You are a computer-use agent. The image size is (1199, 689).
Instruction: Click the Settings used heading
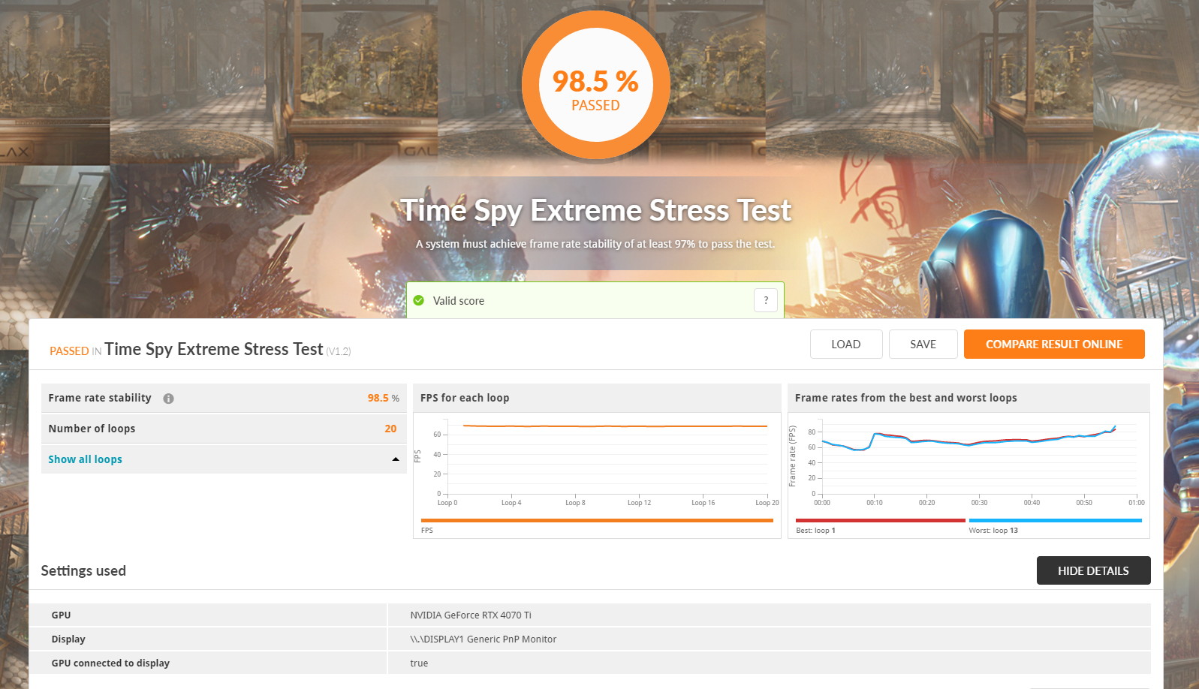coord(83,570)
